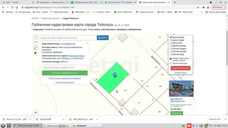Open house with pool ad thumbnail
Screen dimensions: 228x128
pos(181,89)
